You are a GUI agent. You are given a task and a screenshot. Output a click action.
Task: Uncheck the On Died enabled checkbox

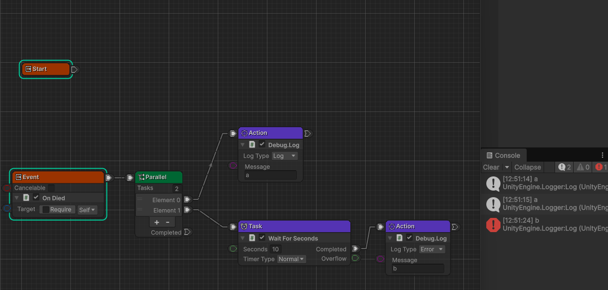click(x=36, y=198)
